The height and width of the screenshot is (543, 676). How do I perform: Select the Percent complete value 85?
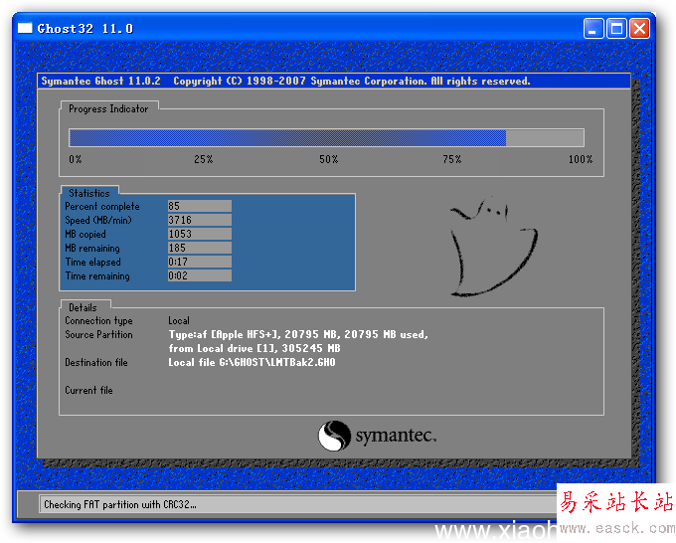tap(200, 206)
